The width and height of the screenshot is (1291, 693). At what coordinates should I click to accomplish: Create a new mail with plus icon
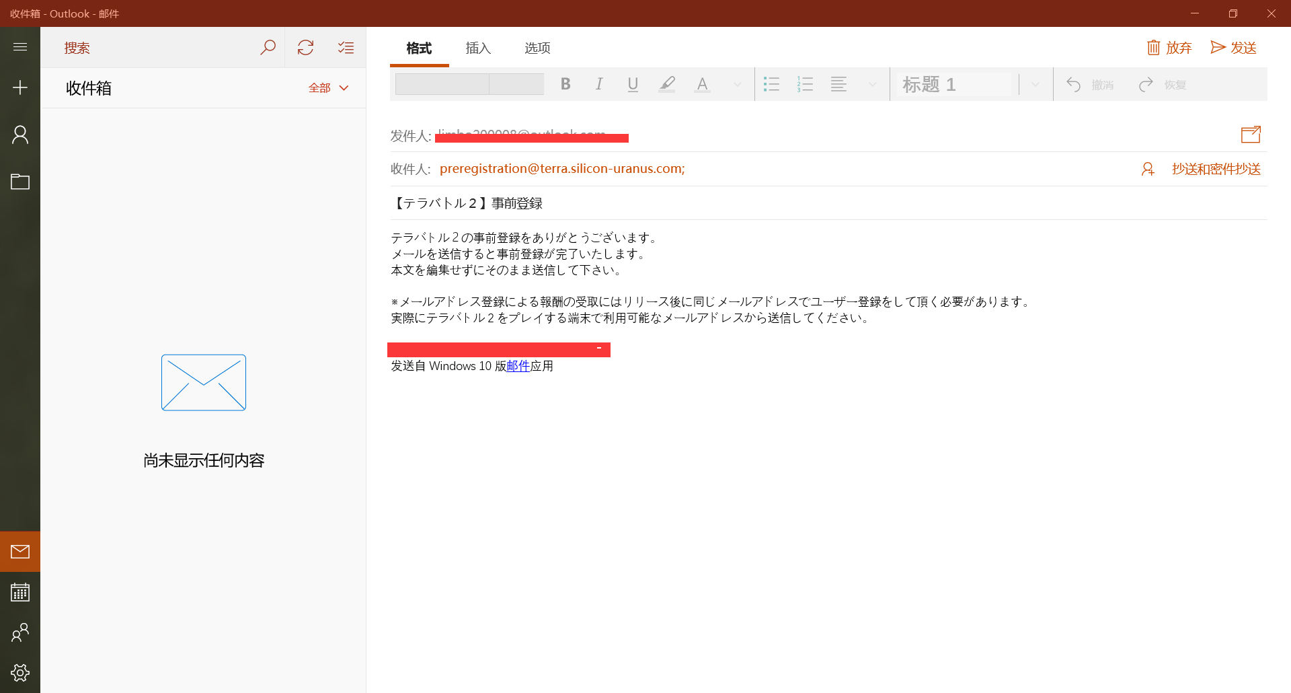pos(20,87)
